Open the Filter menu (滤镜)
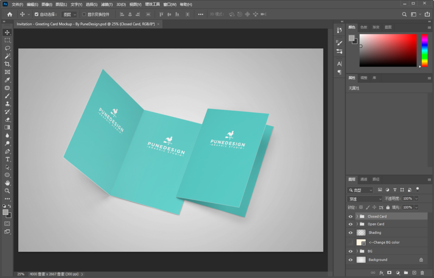434x278 pixels. pos(106,4)
